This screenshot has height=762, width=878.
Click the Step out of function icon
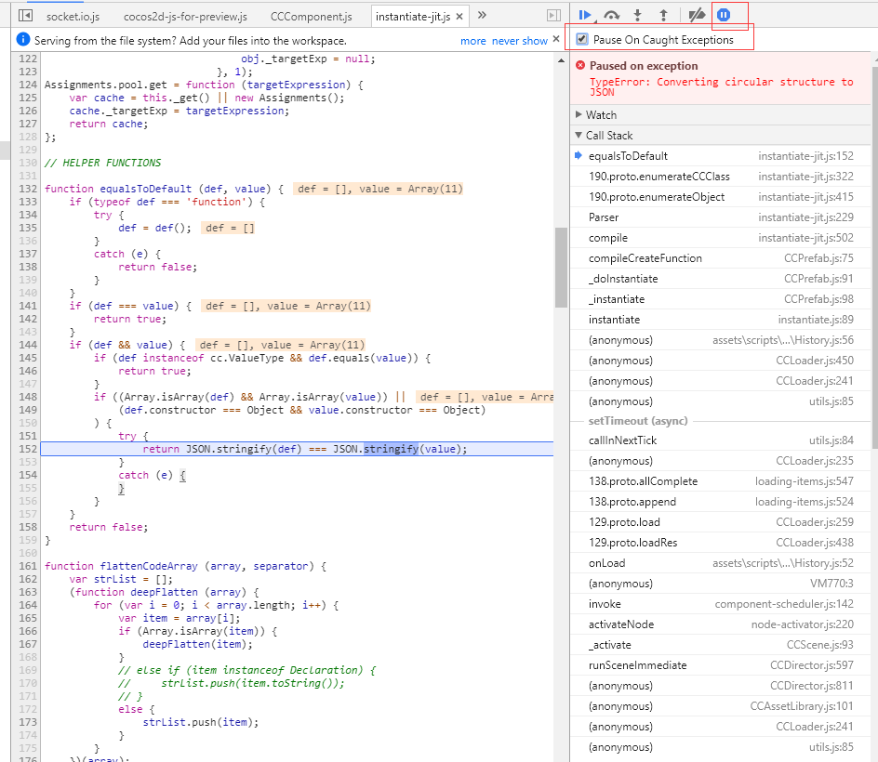click(x=663, y=15)
